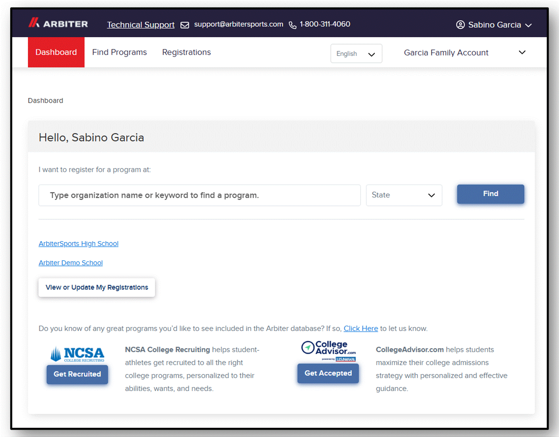
Task: Open the State dropdown
Action: [x=404, y=195]
